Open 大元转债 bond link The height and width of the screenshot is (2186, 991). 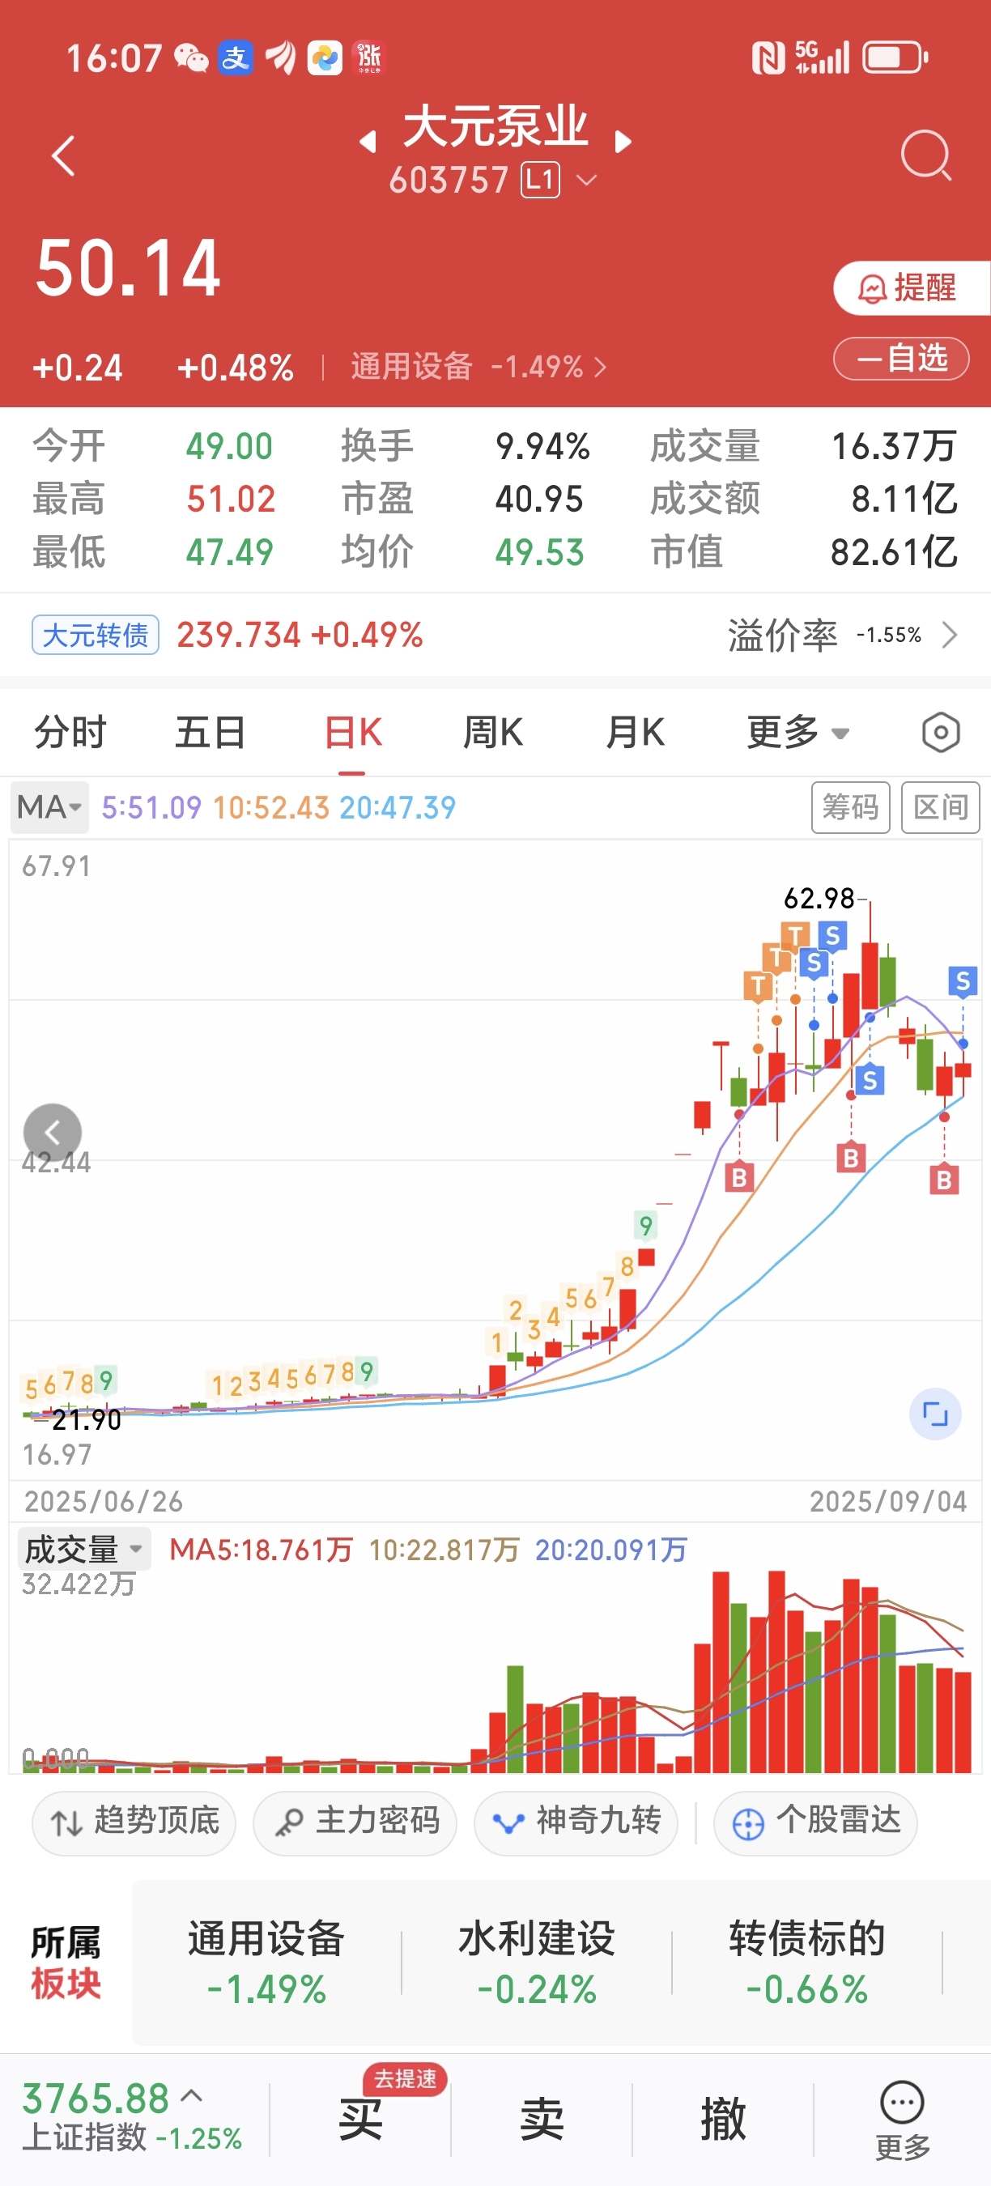coord(95,635)
